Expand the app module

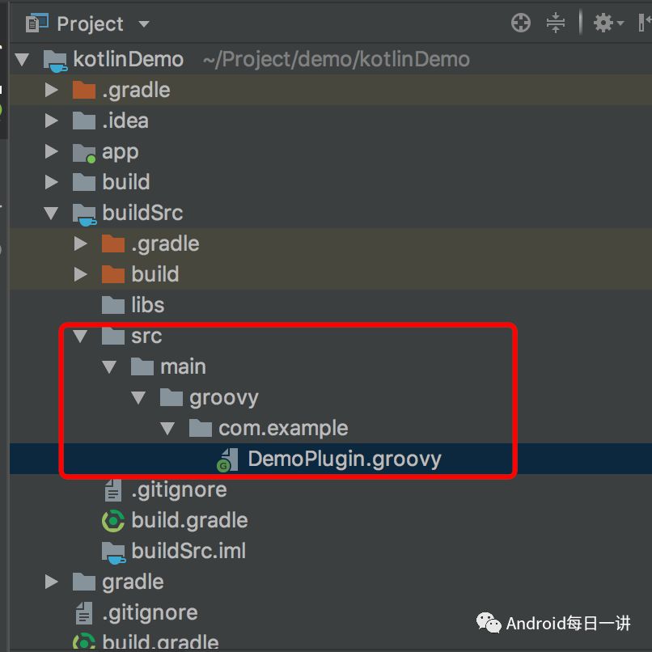[x=51, y=151]
